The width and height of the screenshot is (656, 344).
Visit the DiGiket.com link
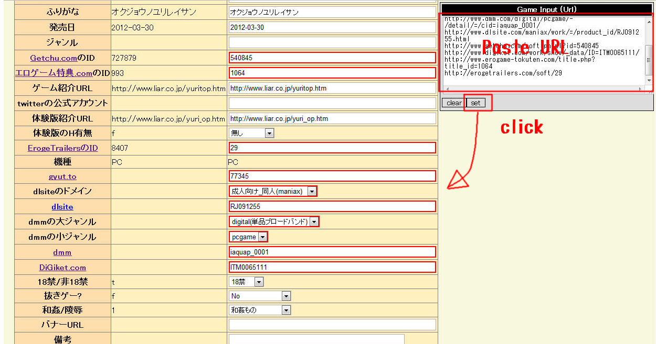pos(62,268)
